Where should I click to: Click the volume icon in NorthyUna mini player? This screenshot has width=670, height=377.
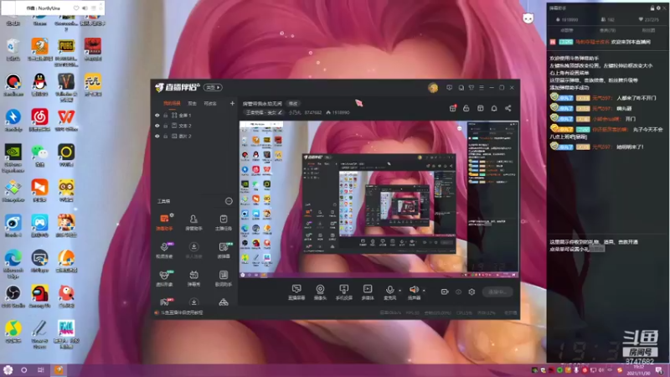[85, 8]
